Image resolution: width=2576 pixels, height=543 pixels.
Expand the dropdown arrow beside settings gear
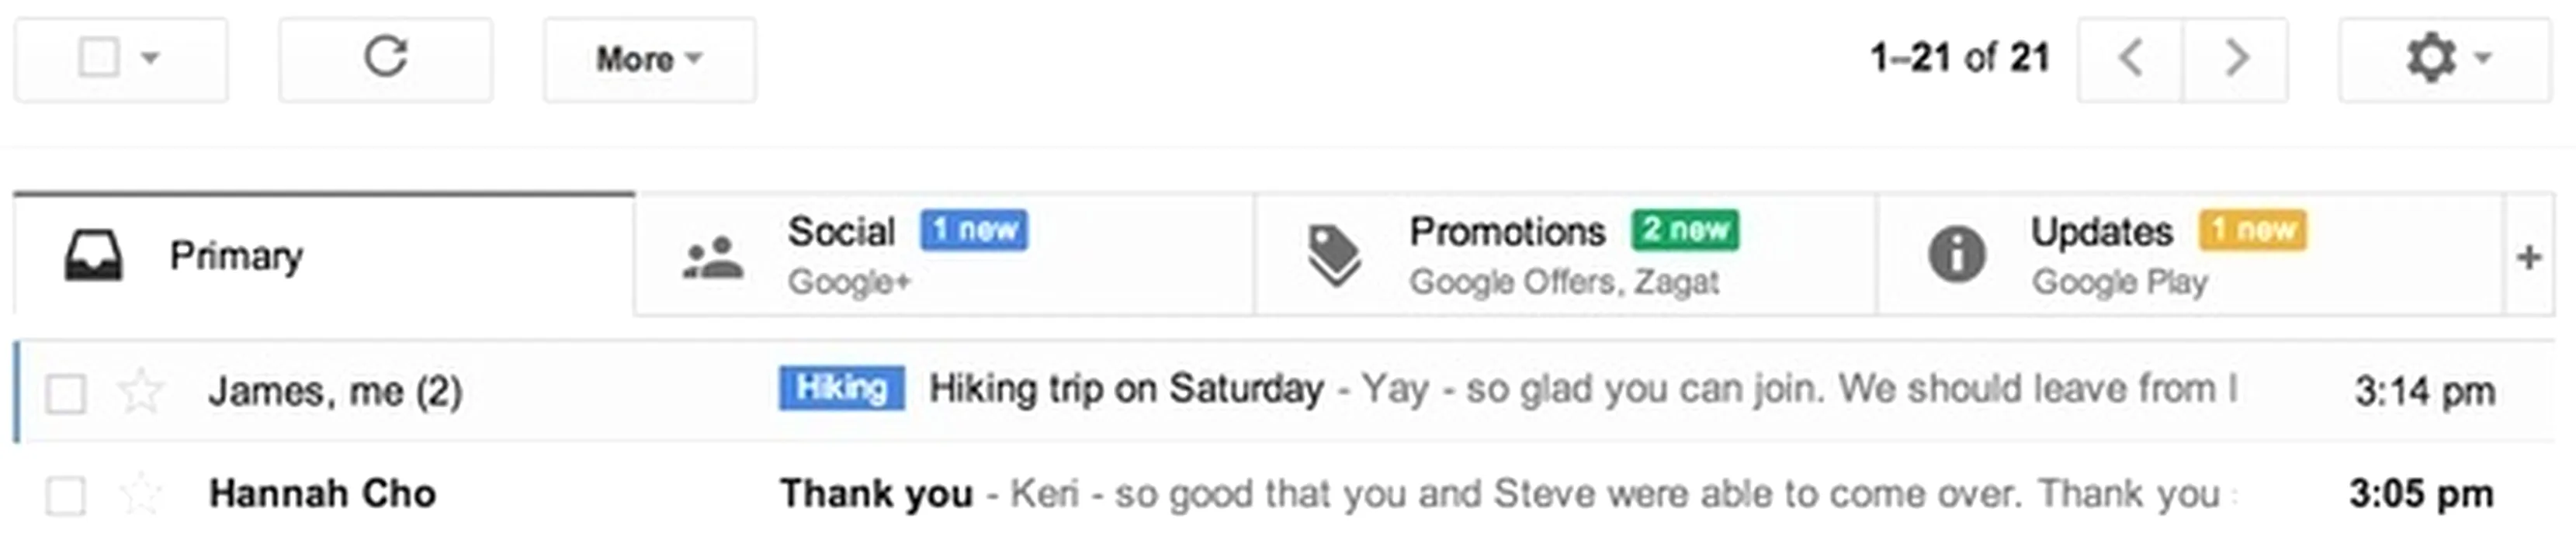coord(2483,58)
